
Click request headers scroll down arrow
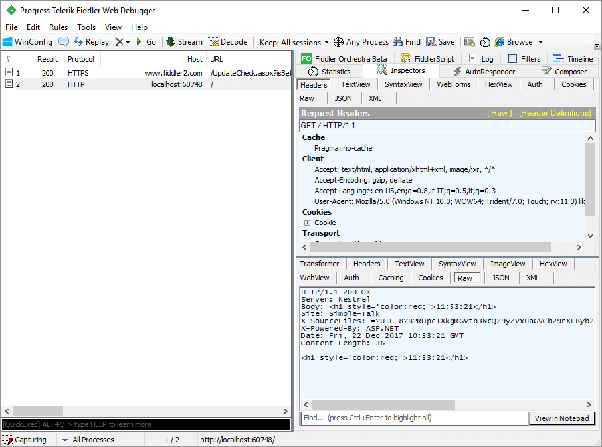[x=590, y=236]
